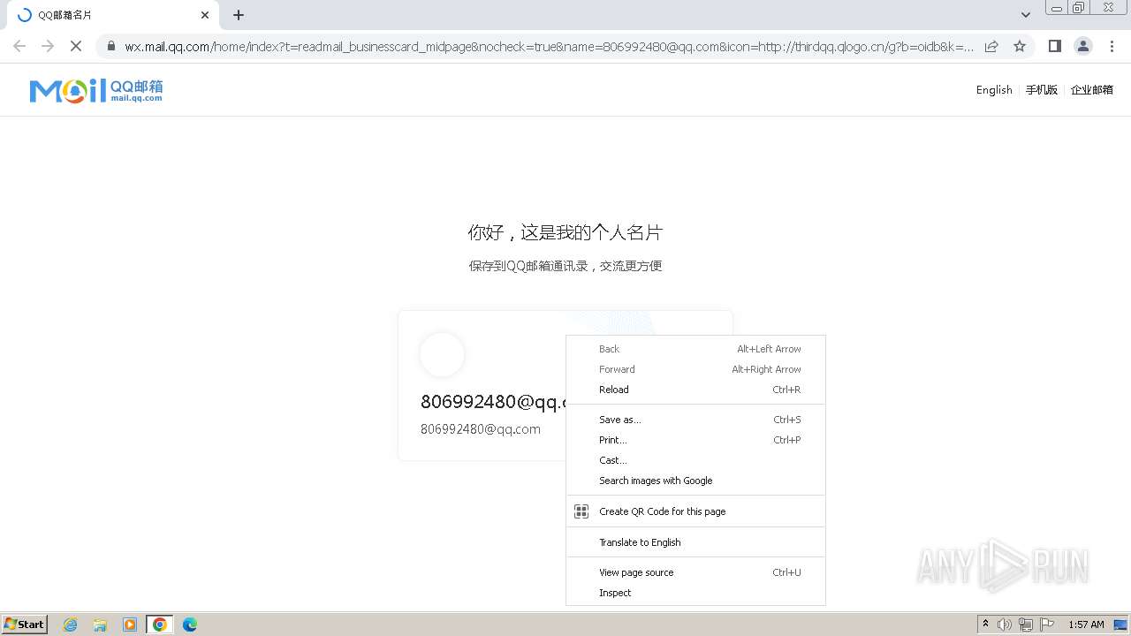Bookmark this page with the star icon
This screenshot has width=1131, height=636.
tap(1020, 46)
